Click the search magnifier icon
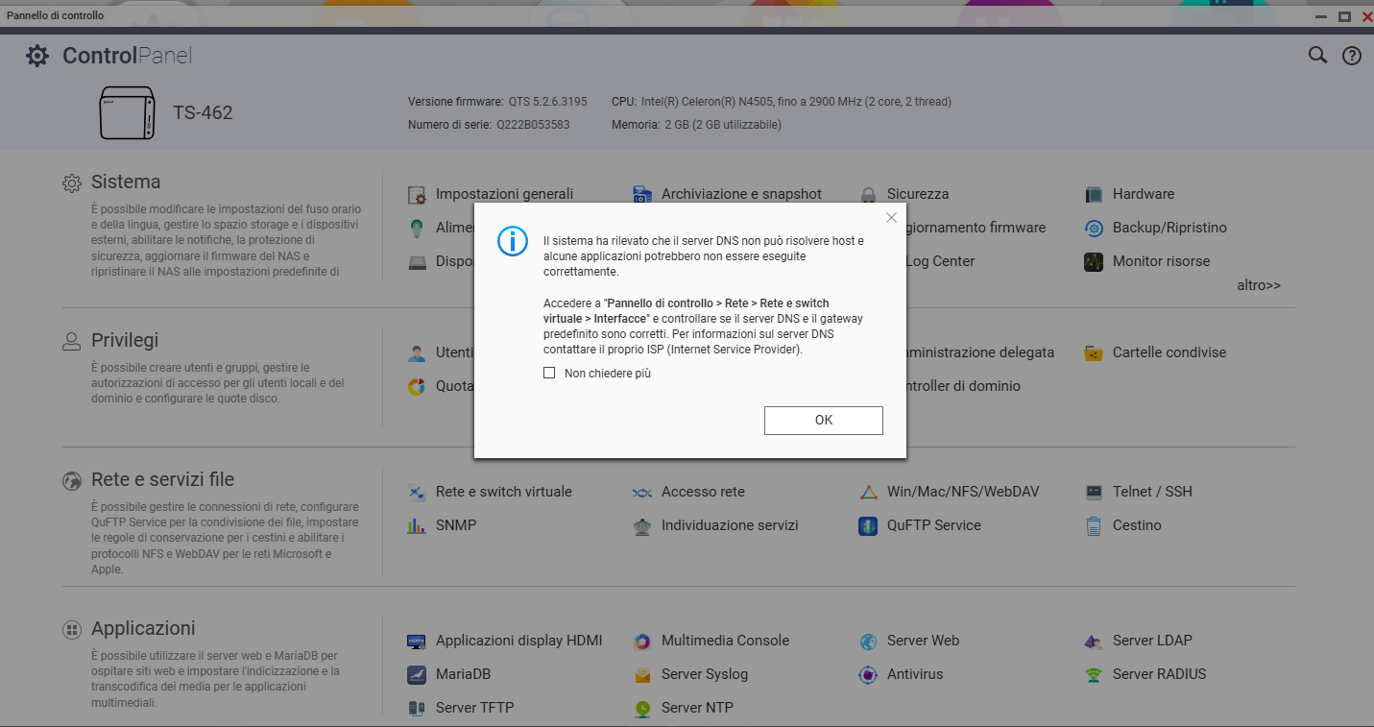Image resolution: width=1374 pixels, height=727 pixels. point(1317,56)
